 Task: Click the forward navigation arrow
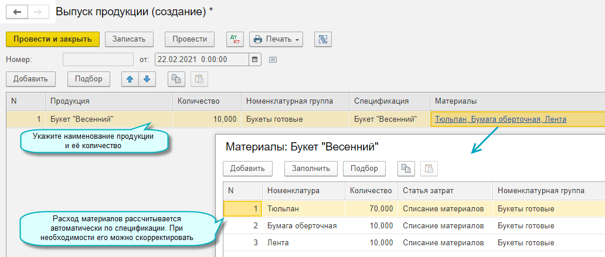(x=37, y=12)
